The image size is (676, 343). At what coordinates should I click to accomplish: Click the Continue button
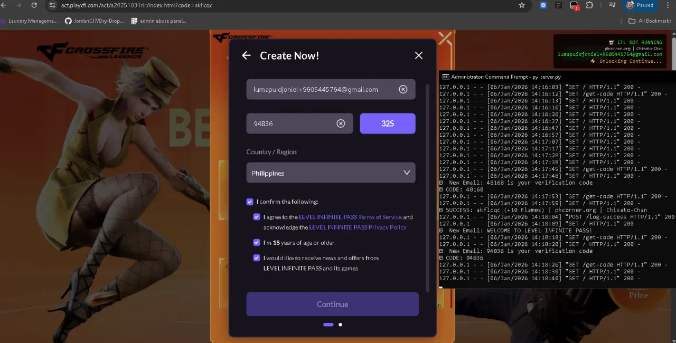click(332, 304)
